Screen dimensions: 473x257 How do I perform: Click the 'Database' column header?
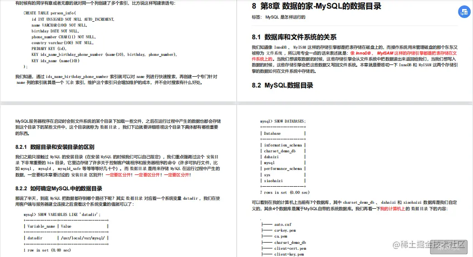point(272,133)
